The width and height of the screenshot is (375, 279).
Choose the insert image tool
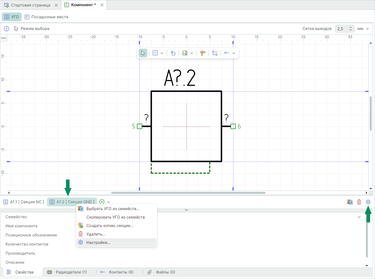tap(185, 53)
